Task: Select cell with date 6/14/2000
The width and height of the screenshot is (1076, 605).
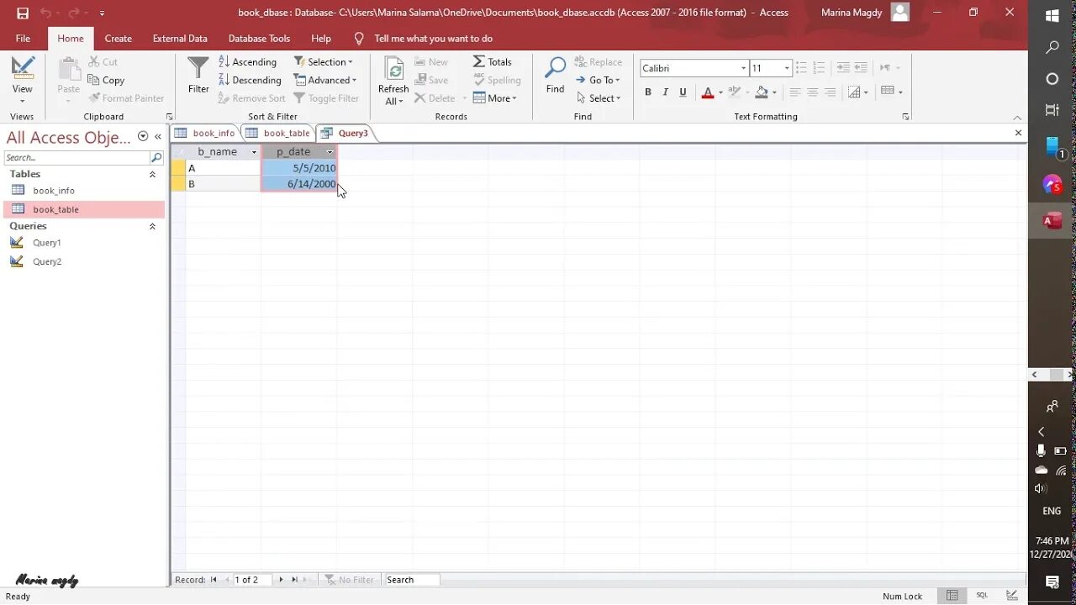Action: point(298,183)
